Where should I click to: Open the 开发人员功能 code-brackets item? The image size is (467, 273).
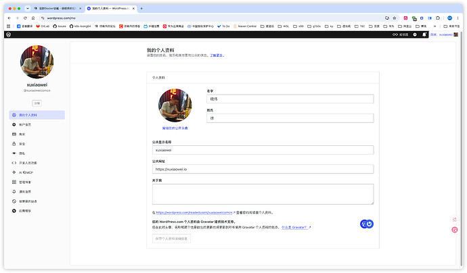click(37, 163)
